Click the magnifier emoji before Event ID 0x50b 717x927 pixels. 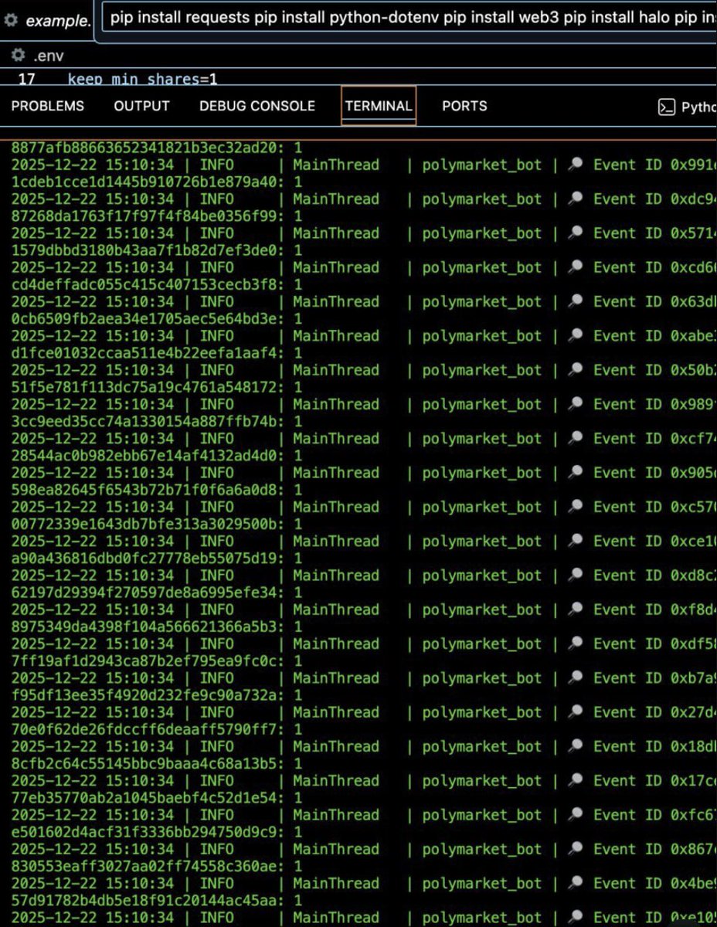pos(575,370)
